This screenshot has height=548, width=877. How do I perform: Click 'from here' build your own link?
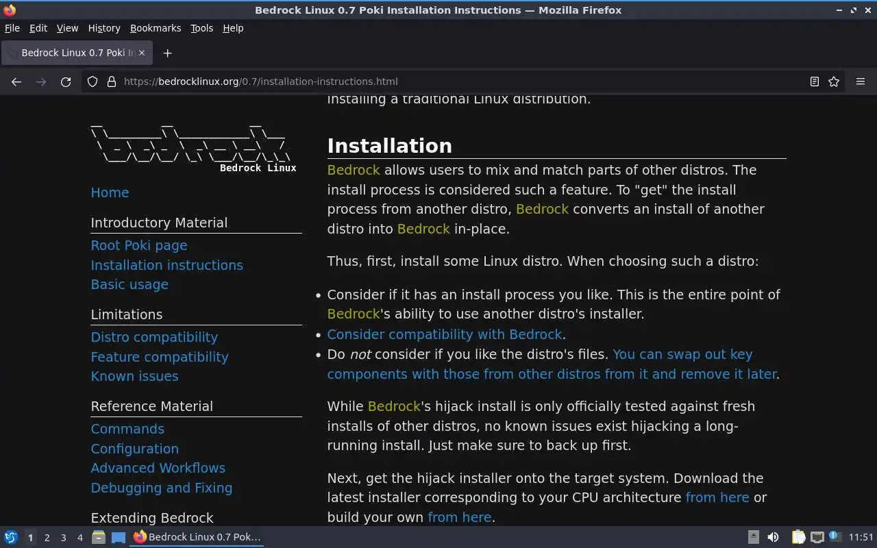[x=459, y=517]
